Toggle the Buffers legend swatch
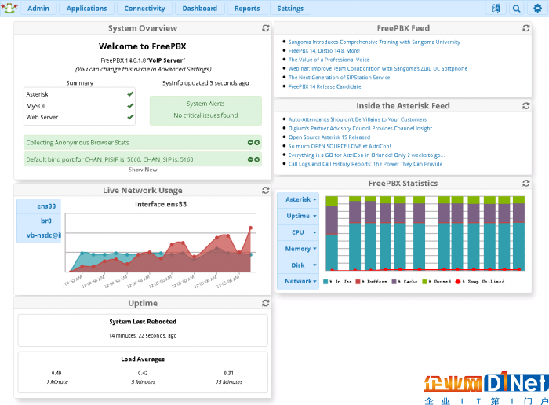549x405 pixels. [358, 282]
